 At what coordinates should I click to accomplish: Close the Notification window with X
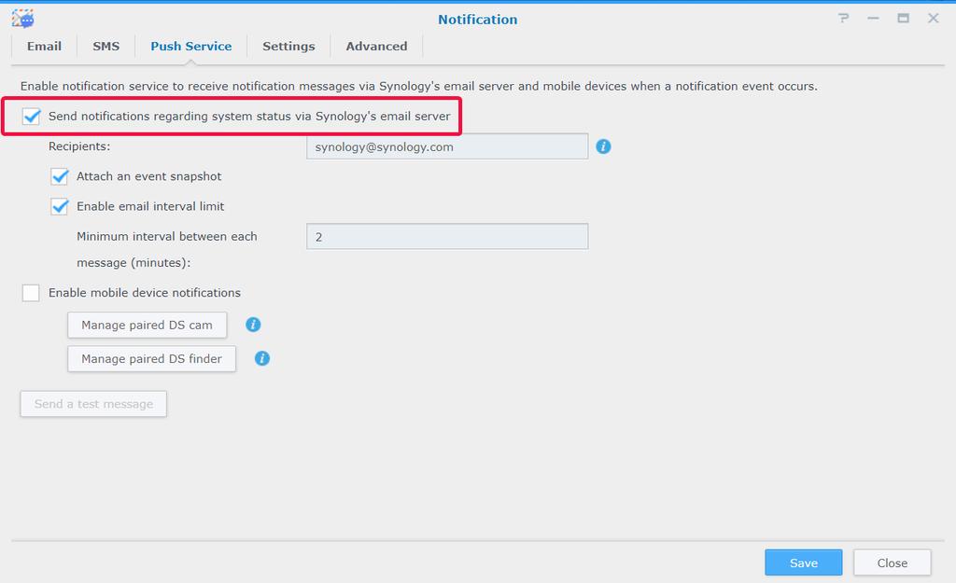tap(933, 19)
